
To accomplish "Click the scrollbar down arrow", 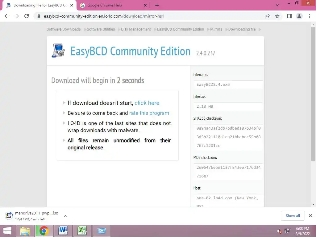I will coord(313,204).
